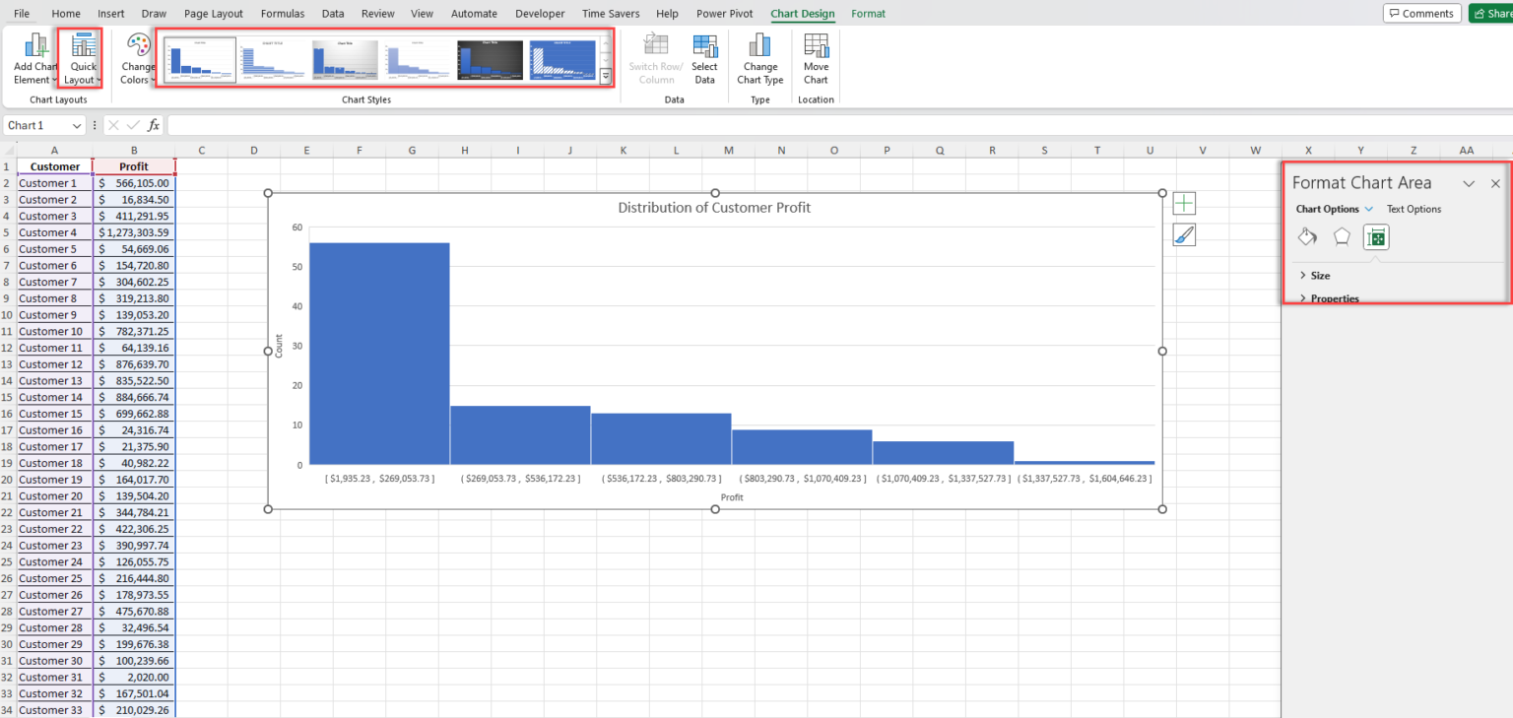1513x718 pixels.
Task: Open Fill & Line options in Format pane
Action: pyautogui.click(x=1307, y=236)
